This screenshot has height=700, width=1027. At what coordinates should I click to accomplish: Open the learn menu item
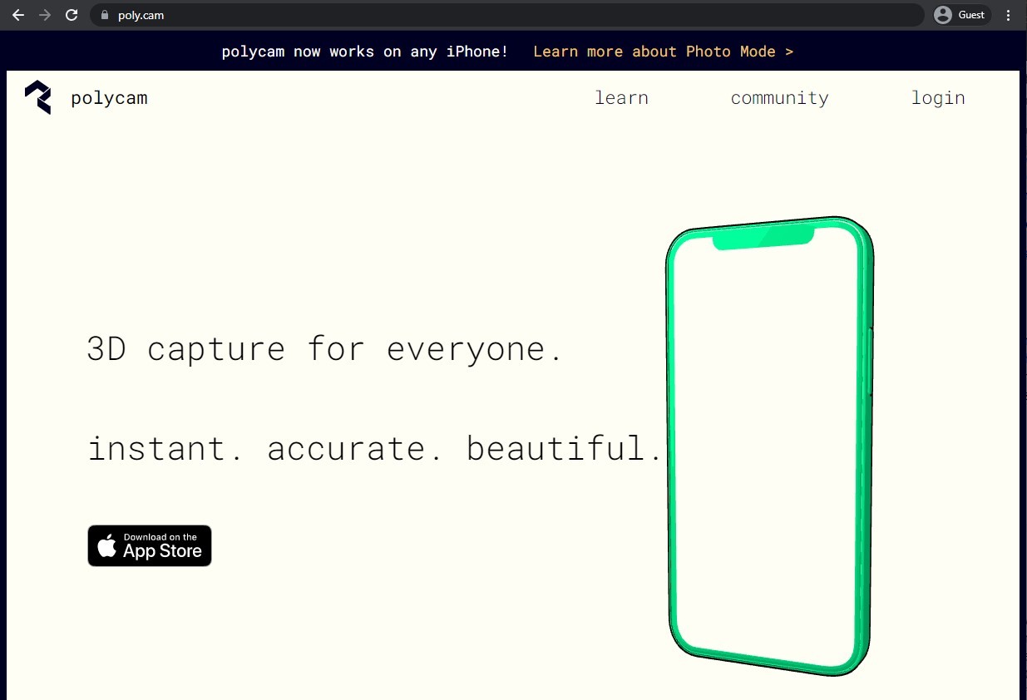point(621,98)
